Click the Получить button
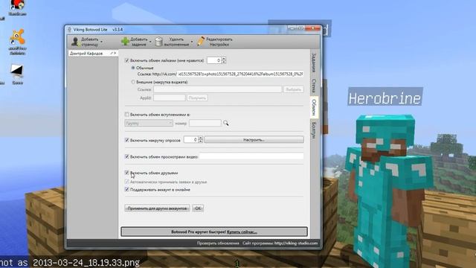 tap(197, 98)
